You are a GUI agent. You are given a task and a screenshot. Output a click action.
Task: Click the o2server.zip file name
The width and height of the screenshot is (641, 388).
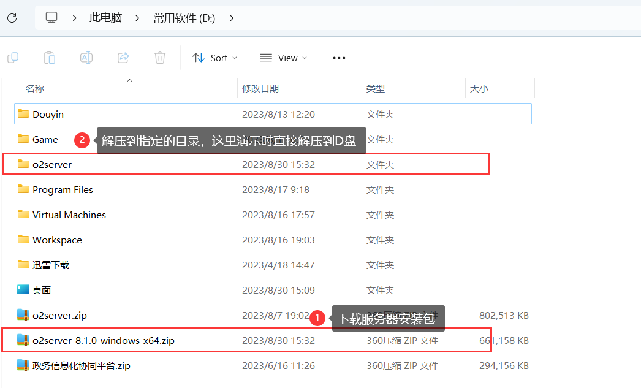(59, 315)
